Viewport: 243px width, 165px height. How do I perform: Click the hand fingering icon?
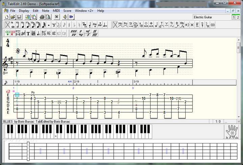(x=232, y=132)
